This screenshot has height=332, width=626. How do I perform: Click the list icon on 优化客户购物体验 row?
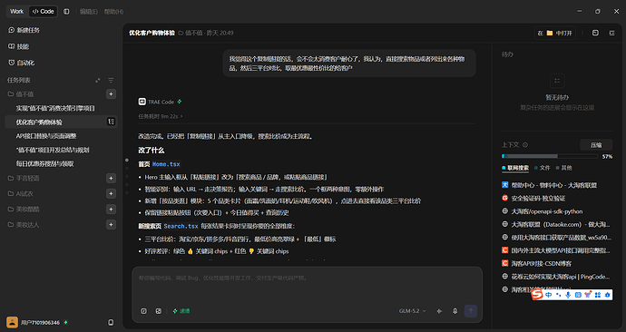click(x=111, y=122)
